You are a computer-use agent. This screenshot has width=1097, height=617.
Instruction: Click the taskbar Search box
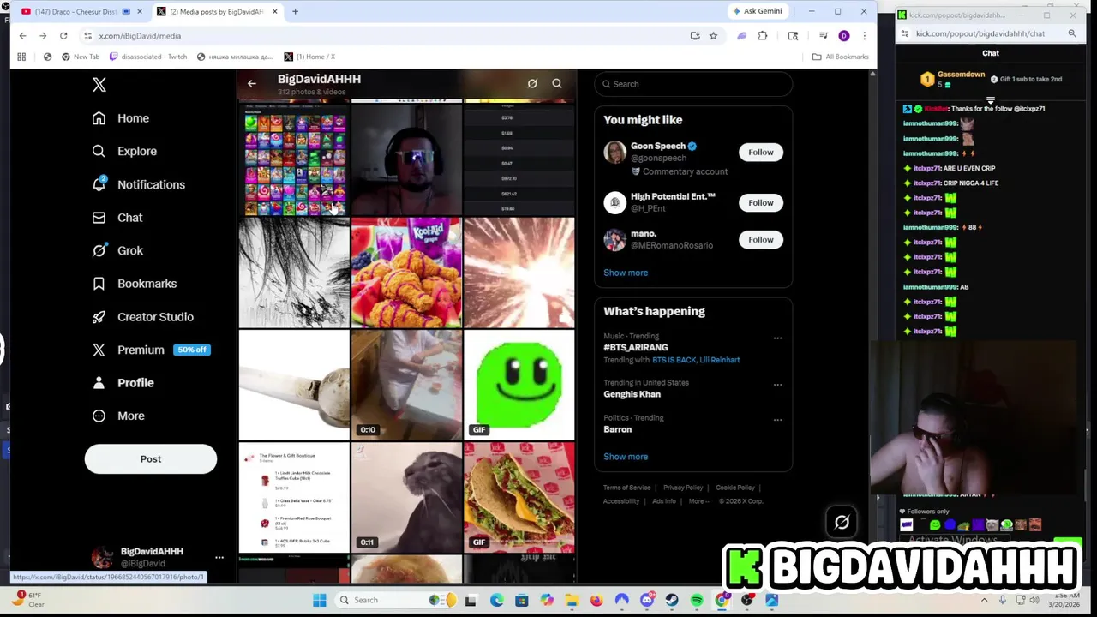[396, 600]
